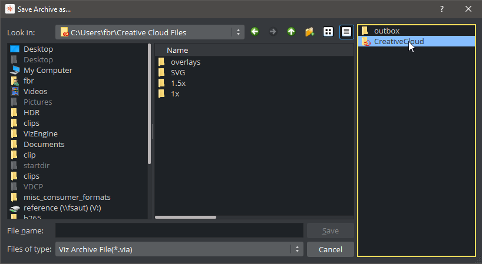Create a new folder

[x=309, y=32]
